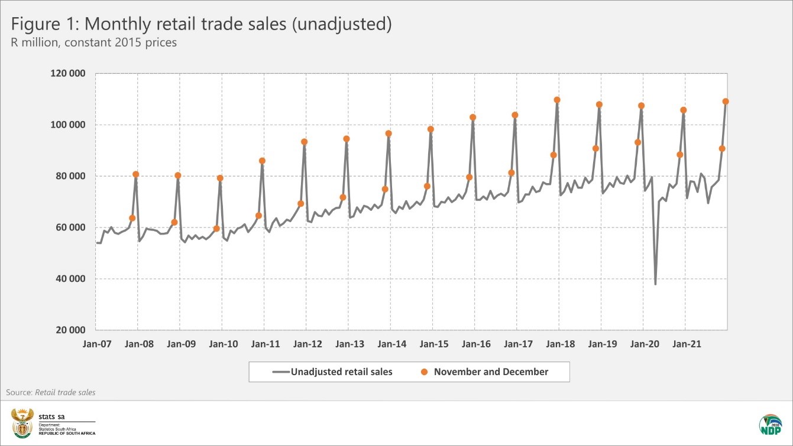
Task: Click the '120 000' y-axis label
Action: pyautogui.click(x=69, y=74)
